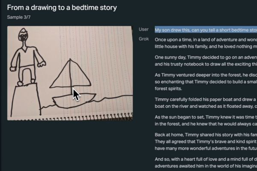Click the "And so, with a heart full" paragraph
Viewport: 257px width, 171px height.
pos(206,162)
